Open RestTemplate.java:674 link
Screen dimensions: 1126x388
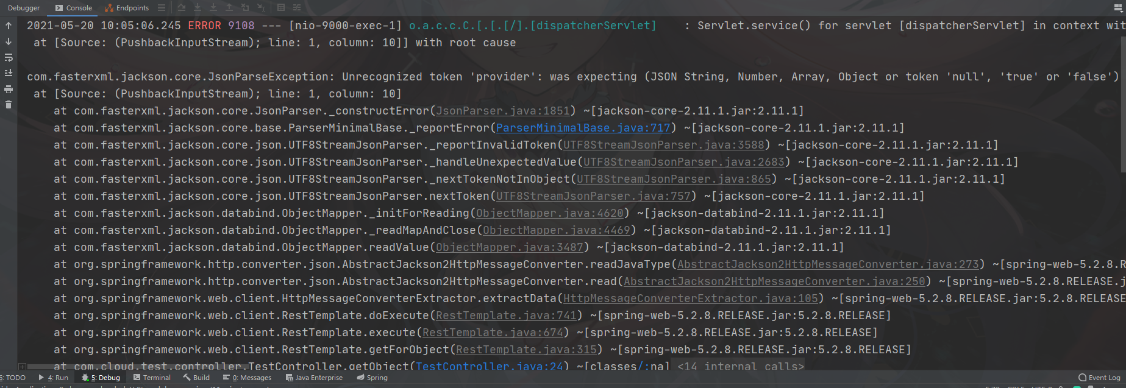tap(493, 333)
